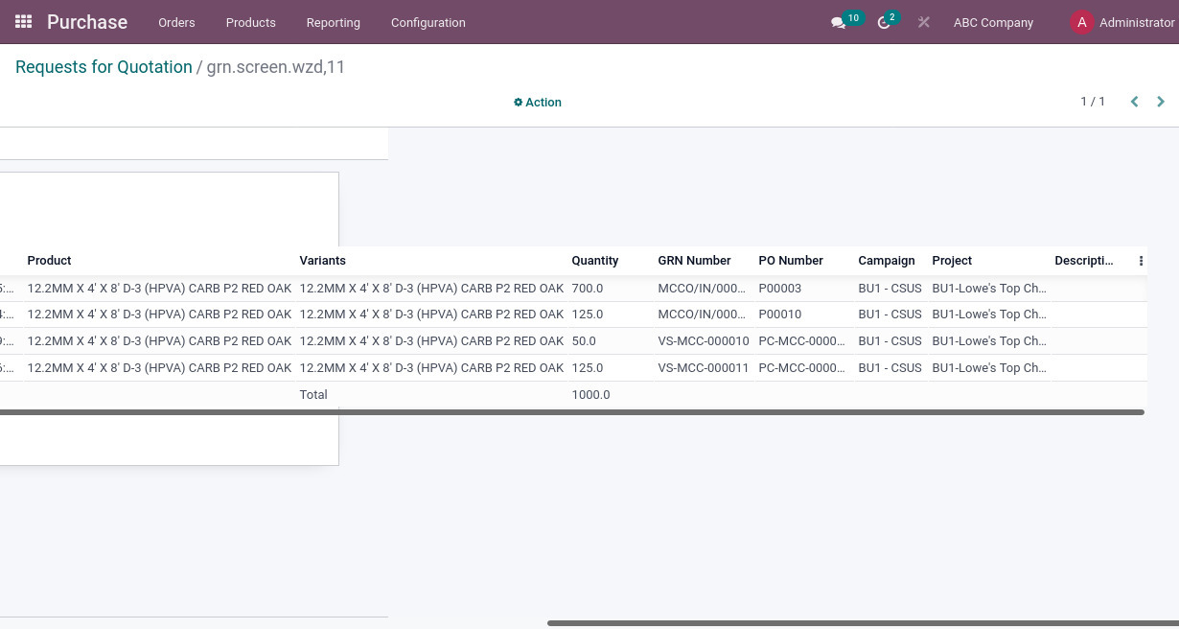Click the developer tools wrench icon
The image size is (1179, 629).
(x=923, y=22)
